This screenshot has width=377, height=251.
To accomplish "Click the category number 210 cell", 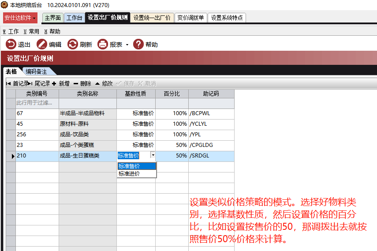I will [x=37, y=156].
